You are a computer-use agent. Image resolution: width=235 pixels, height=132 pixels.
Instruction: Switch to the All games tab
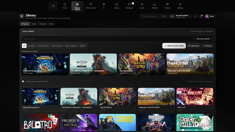click(x=25, y=24)
